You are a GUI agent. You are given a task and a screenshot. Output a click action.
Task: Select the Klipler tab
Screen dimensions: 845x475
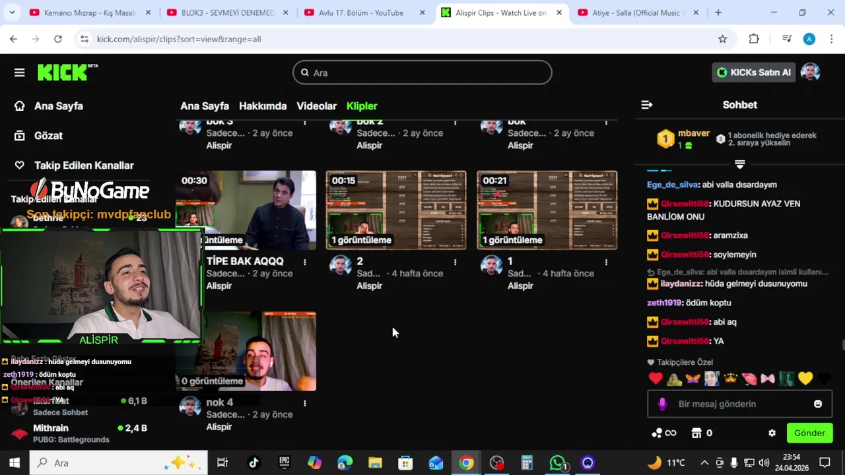point(362,106)
